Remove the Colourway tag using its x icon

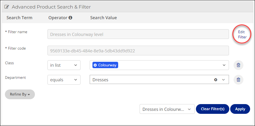pyautogui.click(x=95, y=65)
